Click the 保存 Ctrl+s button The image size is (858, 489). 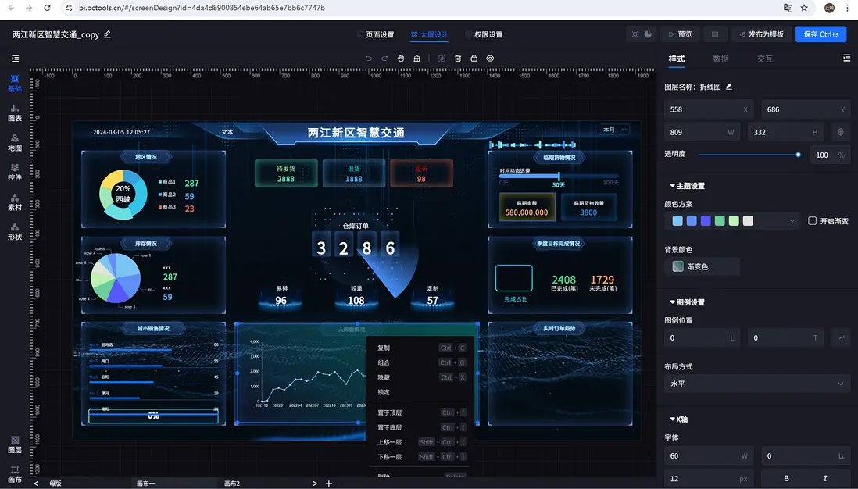click(x=820, y=34)
